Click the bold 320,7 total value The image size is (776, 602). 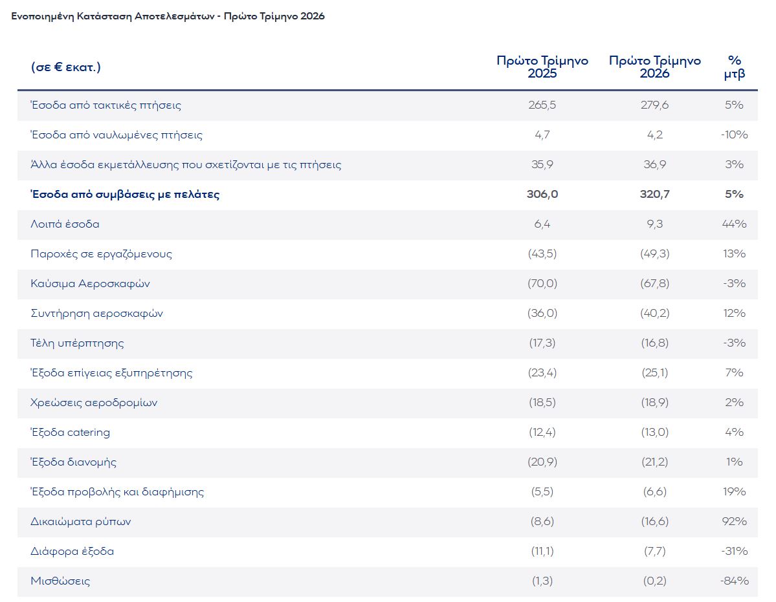coord(655,194)
